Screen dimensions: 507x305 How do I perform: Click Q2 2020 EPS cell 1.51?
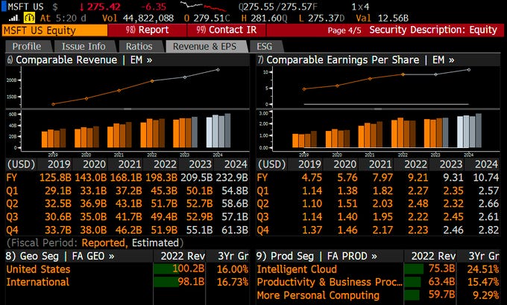(347, 204)
